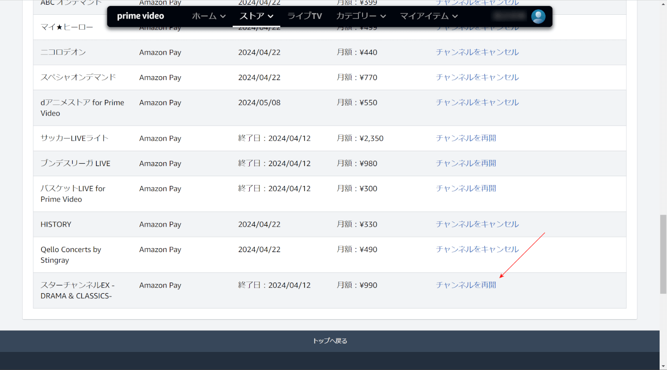This screenshot has height=370, width=667.
Task: Click the vertical page scrollbar thumb
Action: 663,254
